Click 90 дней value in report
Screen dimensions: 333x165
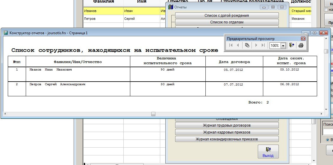(x=168, y=70)
